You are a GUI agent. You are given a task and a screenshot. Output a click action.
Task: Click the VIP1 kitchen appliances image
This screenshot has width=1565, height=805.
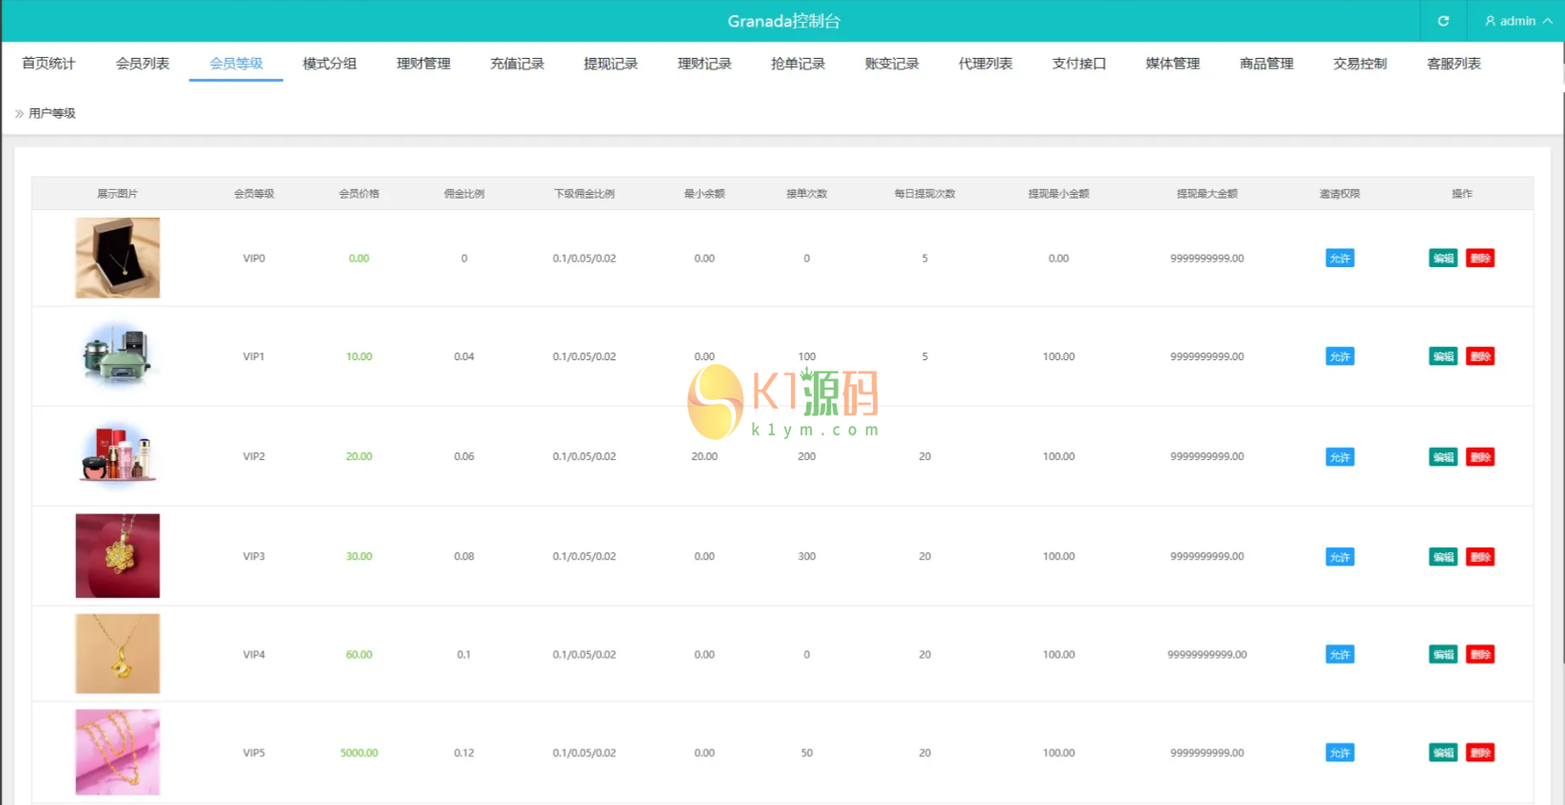(x=118, y=355)
